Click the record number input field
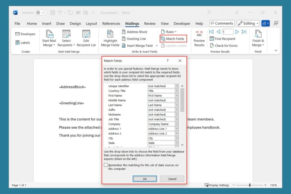Image resolution: width=291 pixels, height=194 pixels. tap(228, 32)
